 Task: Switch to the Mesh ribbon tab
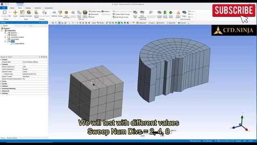coord(20,8)
